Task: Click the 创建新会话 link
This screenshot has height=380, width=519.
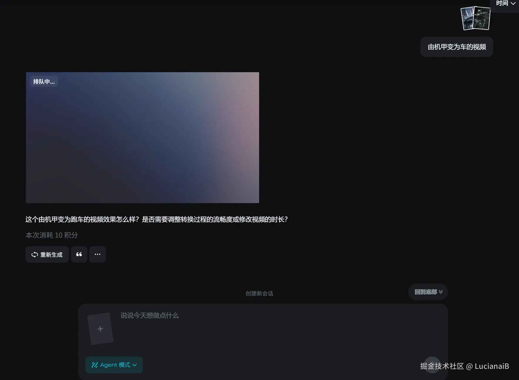Action: pos(259,293)
